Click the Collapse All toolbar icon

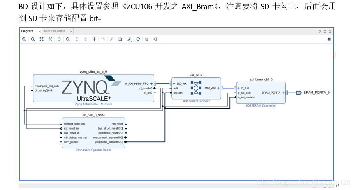77,39
